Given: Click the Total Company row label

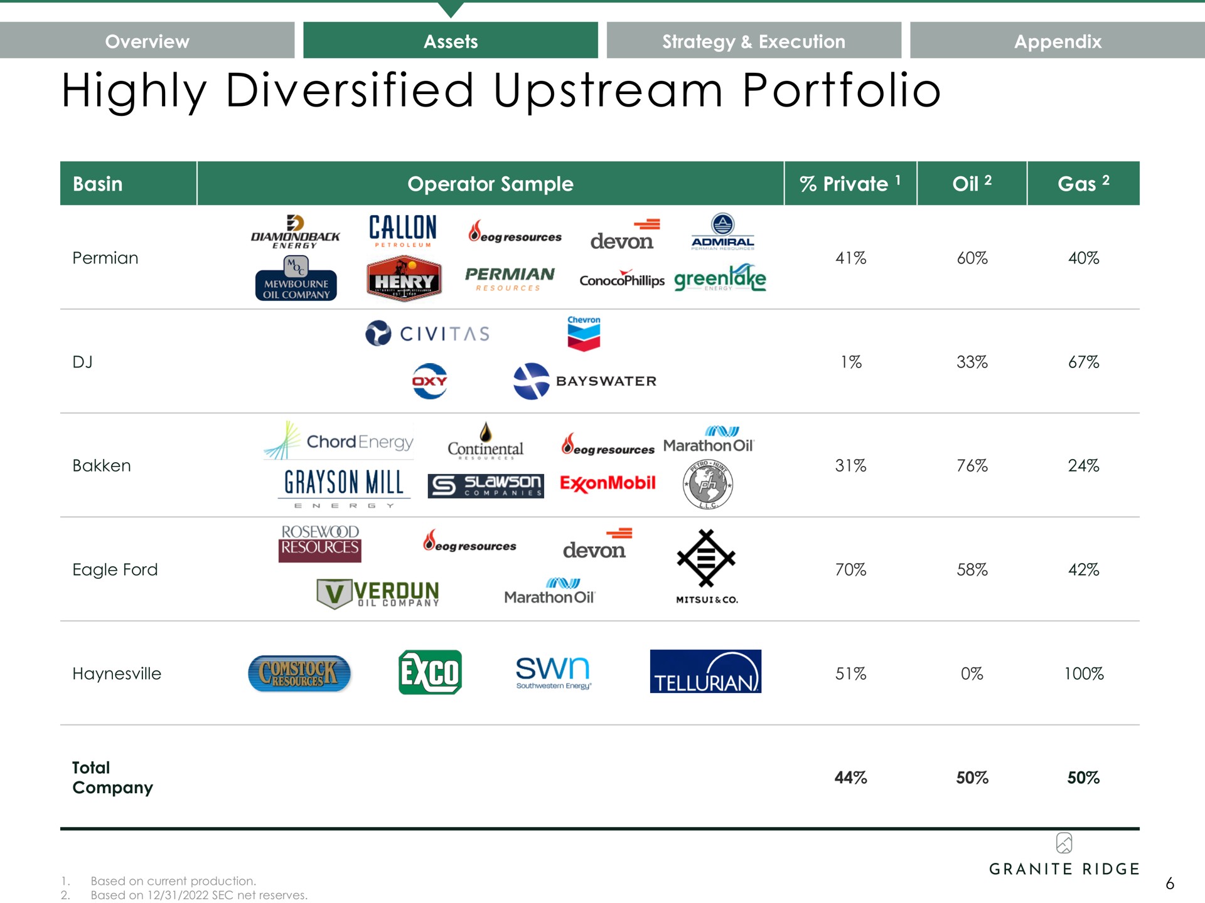Looking at the screenshot, I should point(112,778).
